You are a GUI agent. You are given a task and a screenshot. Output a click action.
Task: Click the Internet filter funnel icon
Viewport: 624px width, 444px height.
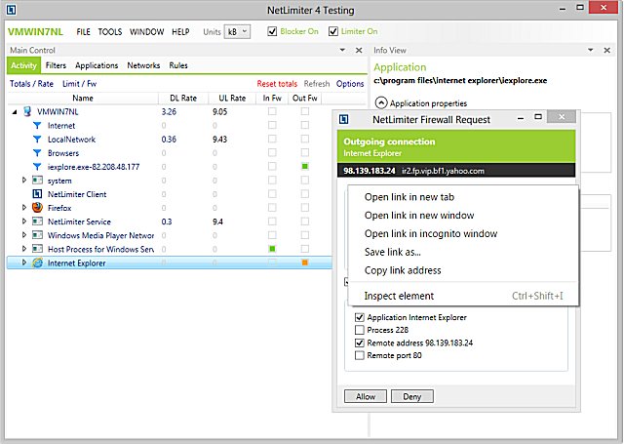click(x=38, y=126)
